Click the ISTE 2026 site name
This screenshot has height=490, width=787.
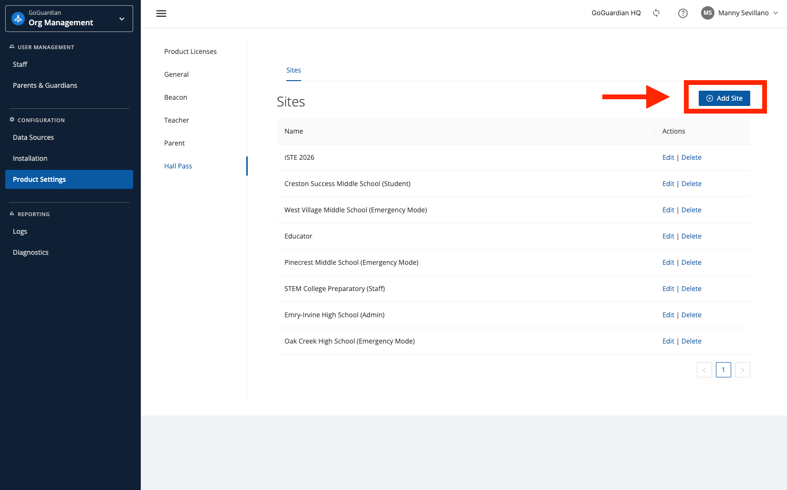point(299,157)
